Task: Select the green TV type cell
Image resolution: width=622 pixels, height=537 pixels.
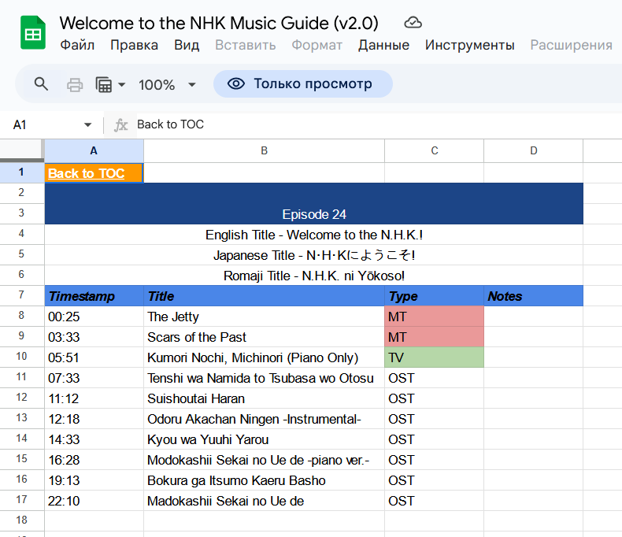Action: point(434,357)
